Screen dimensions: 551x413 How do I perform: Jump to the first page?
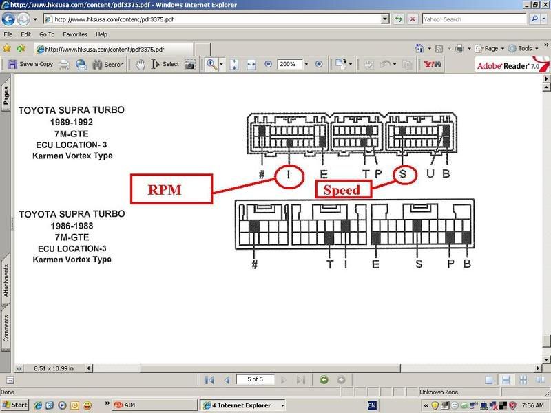209,380
